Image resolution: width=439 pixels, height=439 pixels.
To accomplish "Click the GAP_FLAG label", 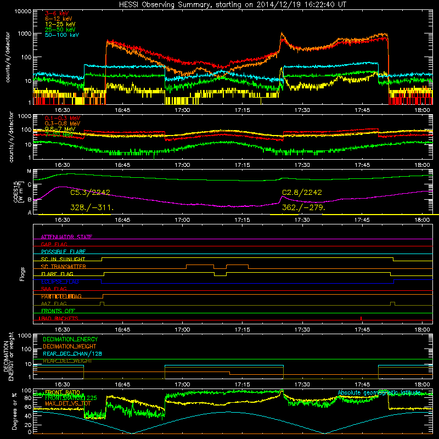I will pyautogui.click(x=54, y=244).
